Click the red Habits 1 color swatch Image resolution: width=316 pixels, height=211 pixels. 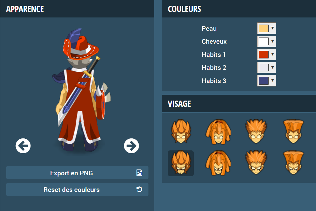click(264, 54)
